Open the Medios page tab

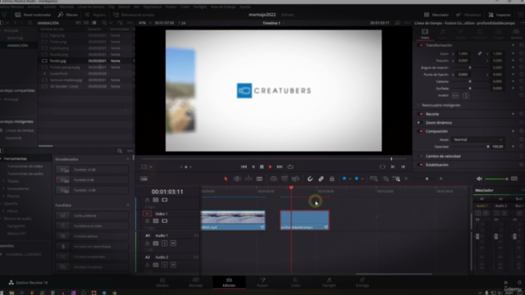tap(162, 282)
